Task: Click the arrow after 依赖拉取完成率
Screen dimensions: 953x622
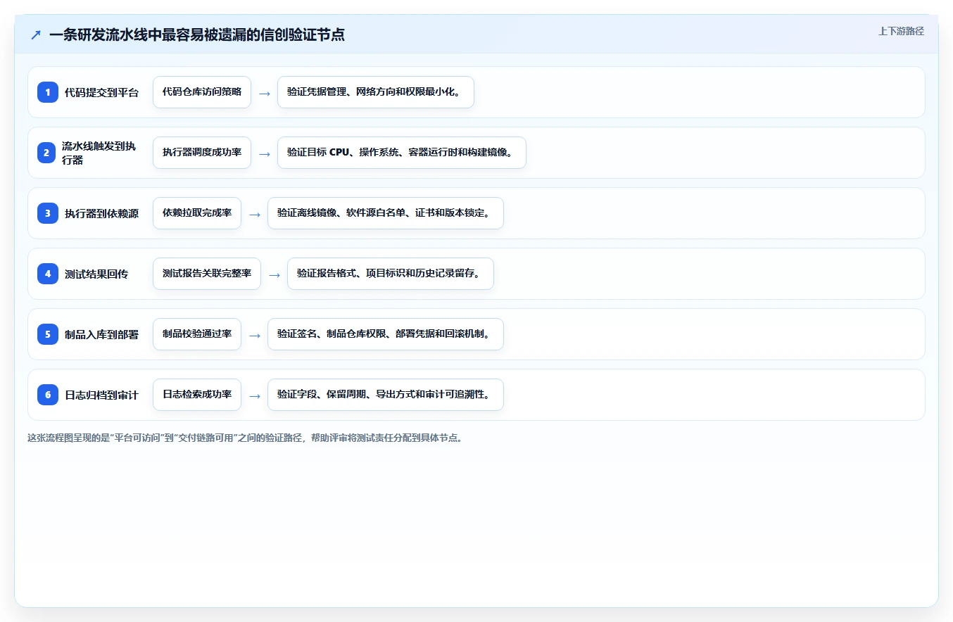Action: pyautogui.click(x=255, y=214)
